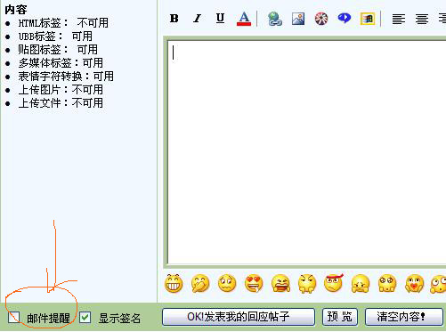Image resolution: width=446 pixels, height=332 pixels.
Task: Insert the heart-eyes emoticon
Action: (x=254, y=284)
